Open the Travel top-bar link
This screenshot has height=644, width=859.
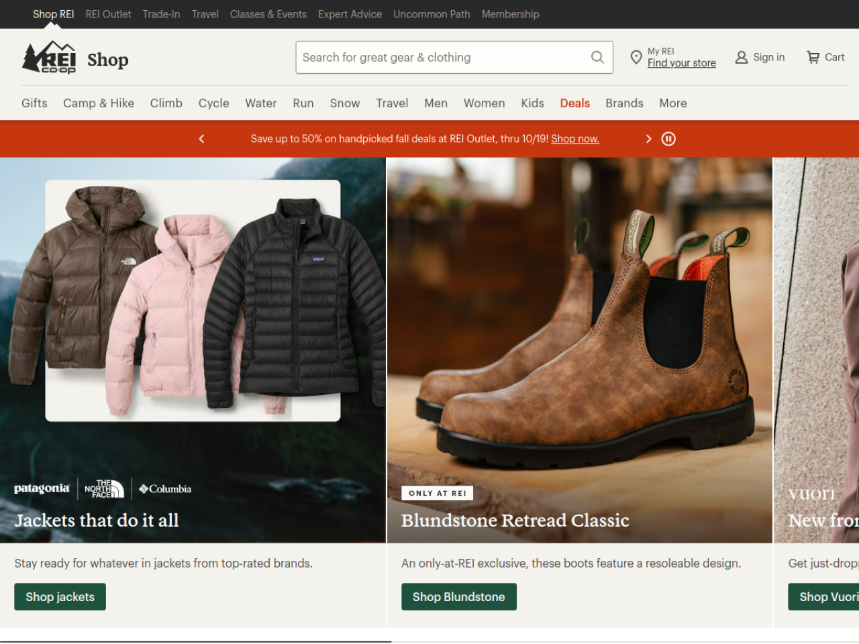click(205, 14)
